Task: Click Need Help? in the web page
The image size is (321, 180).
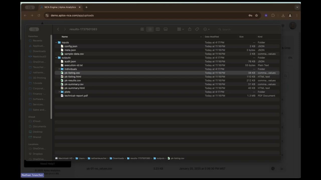Action: (47, 164)
